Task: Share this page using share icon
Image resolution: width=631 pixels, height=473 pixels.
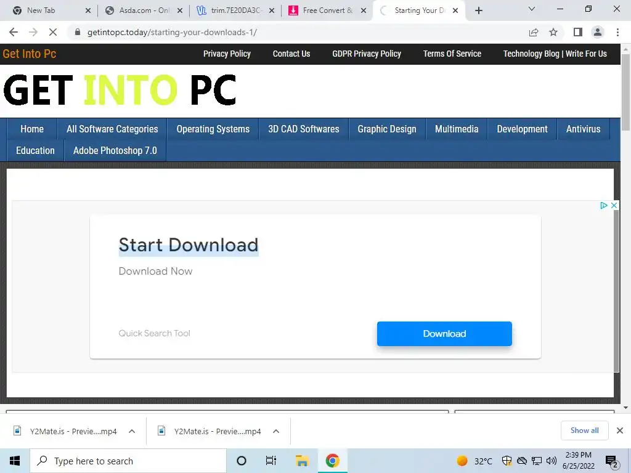Action: [x=534, y=32]
